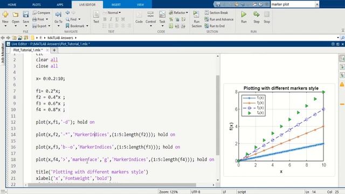Image resolution: width=345 pixels, height=194 pixels.
Task: Click the comment percent icon
Action: click(171, 19)
